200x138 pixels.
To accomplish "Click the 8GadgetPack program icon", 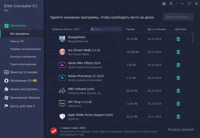I will click(62, 39).
